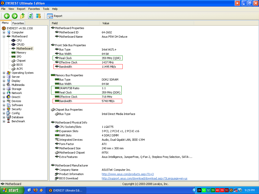The width and height of the screenshot is (259, 194).
Task: Open the Favorites menu
Action: coord(34,9)
